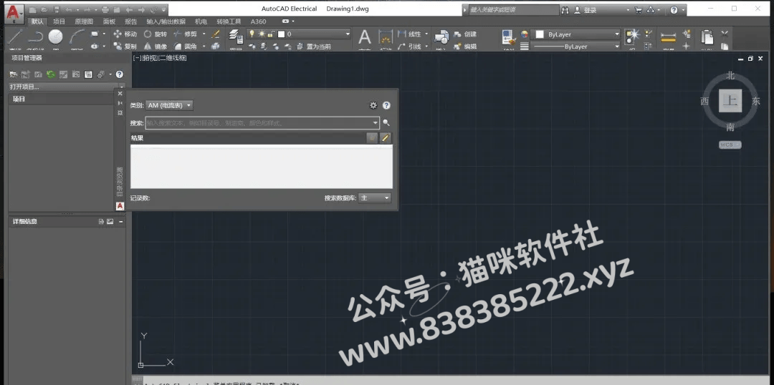Click the catalog search text field

tap(258, 123)
